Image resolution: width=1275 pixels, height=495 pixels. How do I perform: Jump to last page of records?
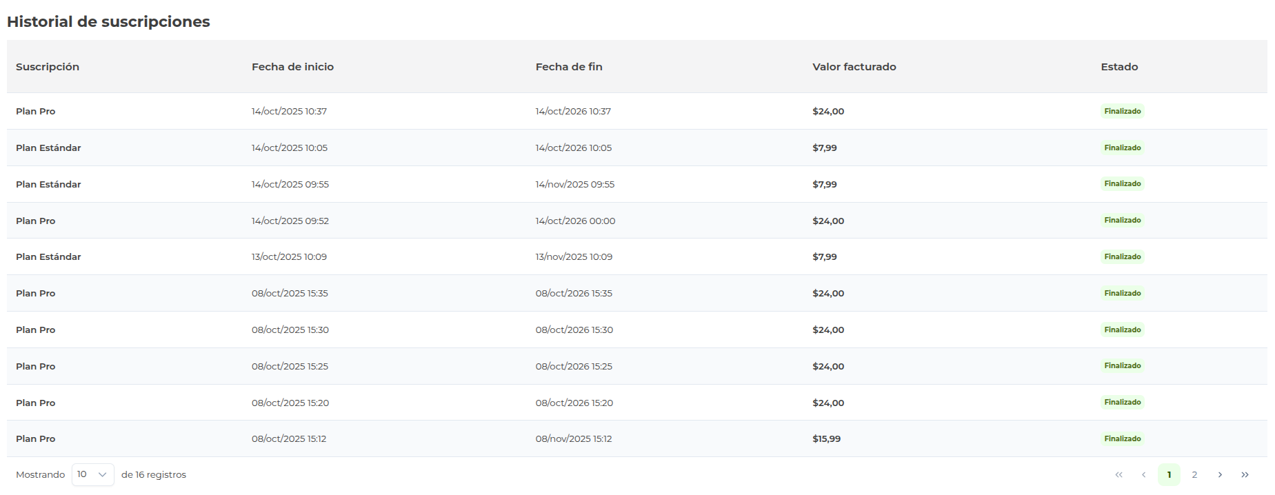pyautogui.click(x=1245, y=474)
